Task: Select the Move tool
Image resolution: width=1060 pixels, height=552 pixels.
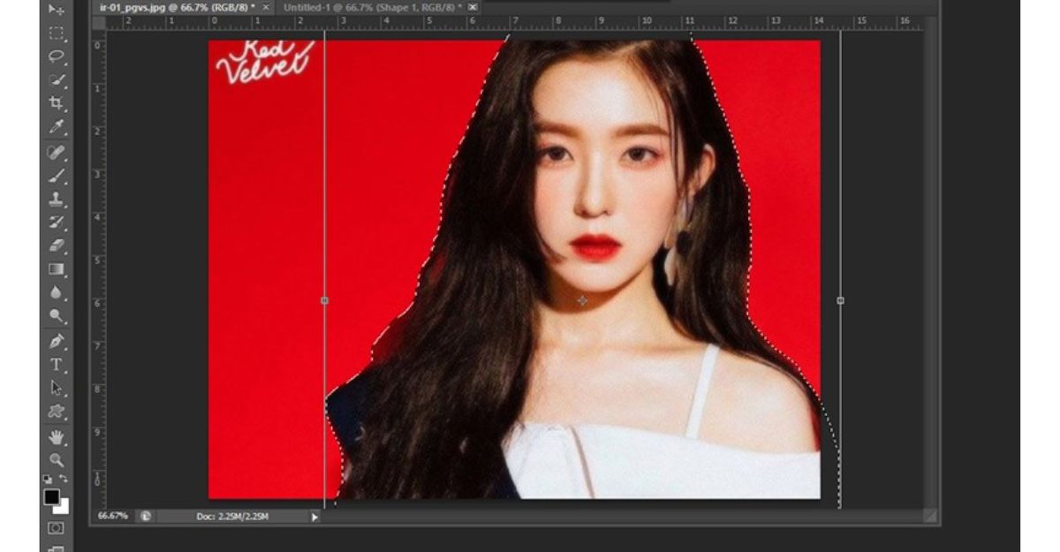Action: tap(57, 11)
